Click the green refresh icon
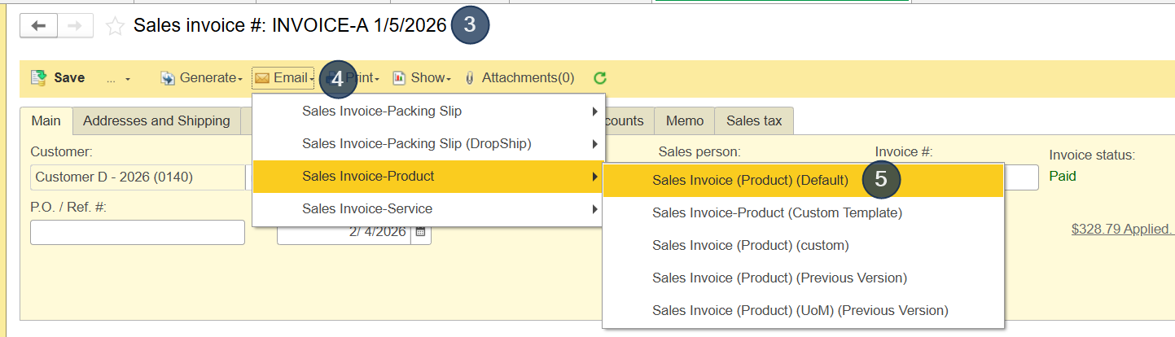Viewport: 1175px width, 337px height. click(600, 78)
